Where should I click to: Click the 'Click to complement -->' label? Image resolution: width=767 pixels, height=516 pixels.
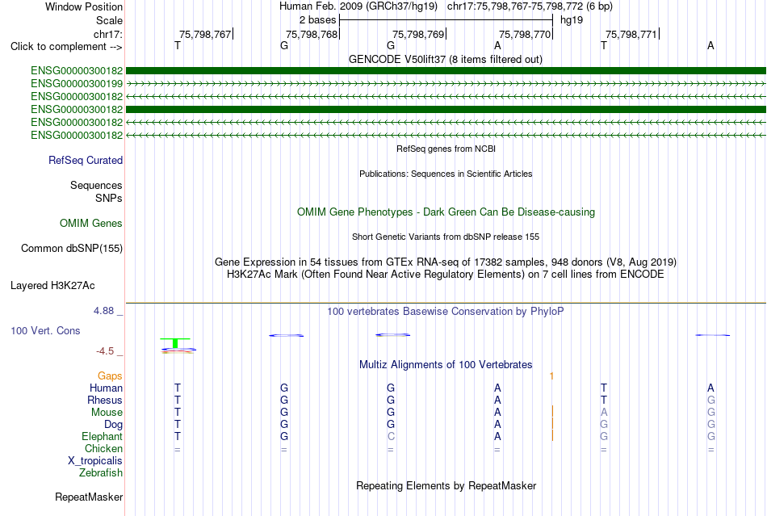tap(66, 47)
